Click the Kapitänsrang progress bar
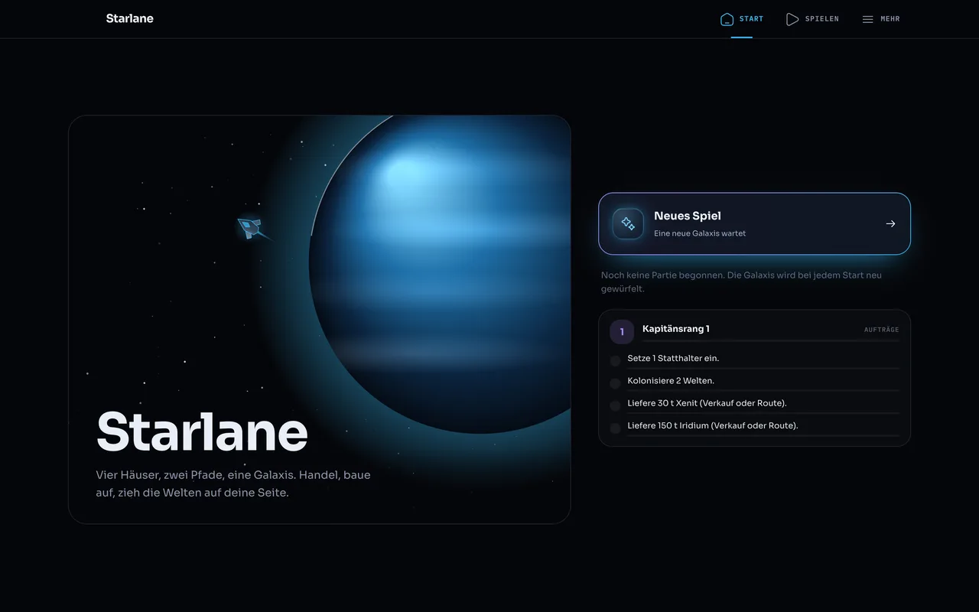 point(771,340)
